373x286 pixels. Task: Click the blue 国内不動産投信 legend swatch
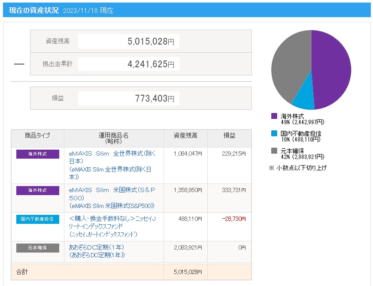(274, 134)
